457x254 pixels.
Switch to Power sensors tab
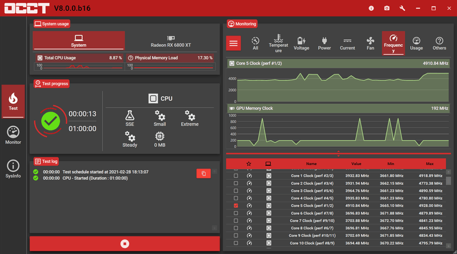[x=324, y=43]
